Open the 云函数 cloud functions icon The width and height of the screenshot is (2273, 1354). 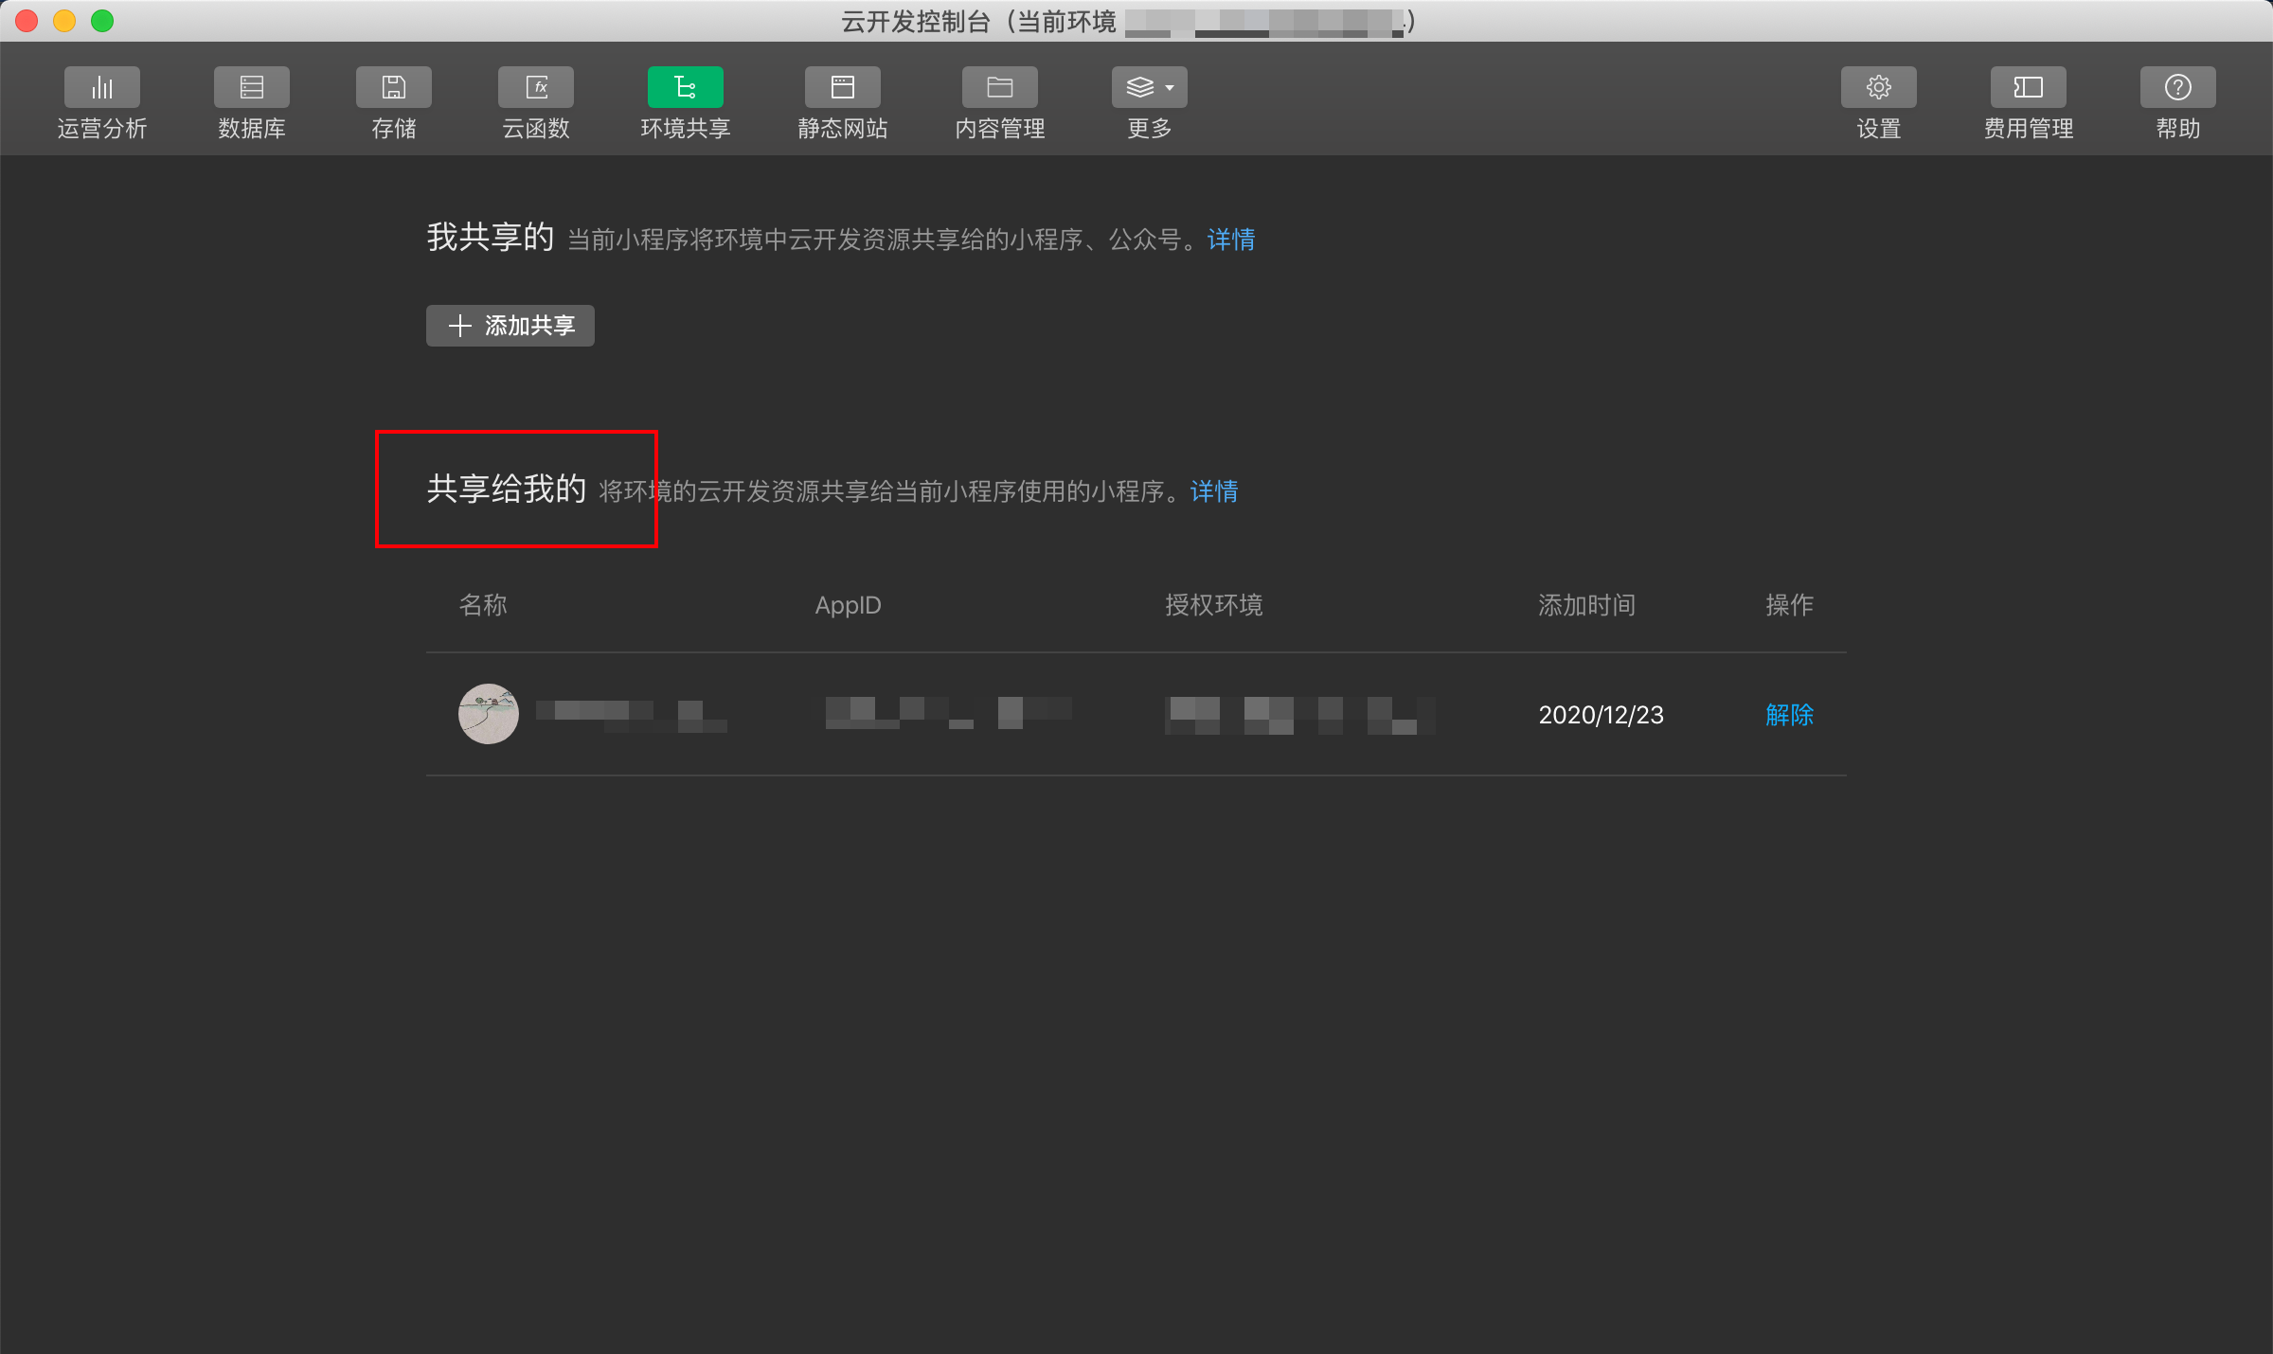[x=536, y=87]
